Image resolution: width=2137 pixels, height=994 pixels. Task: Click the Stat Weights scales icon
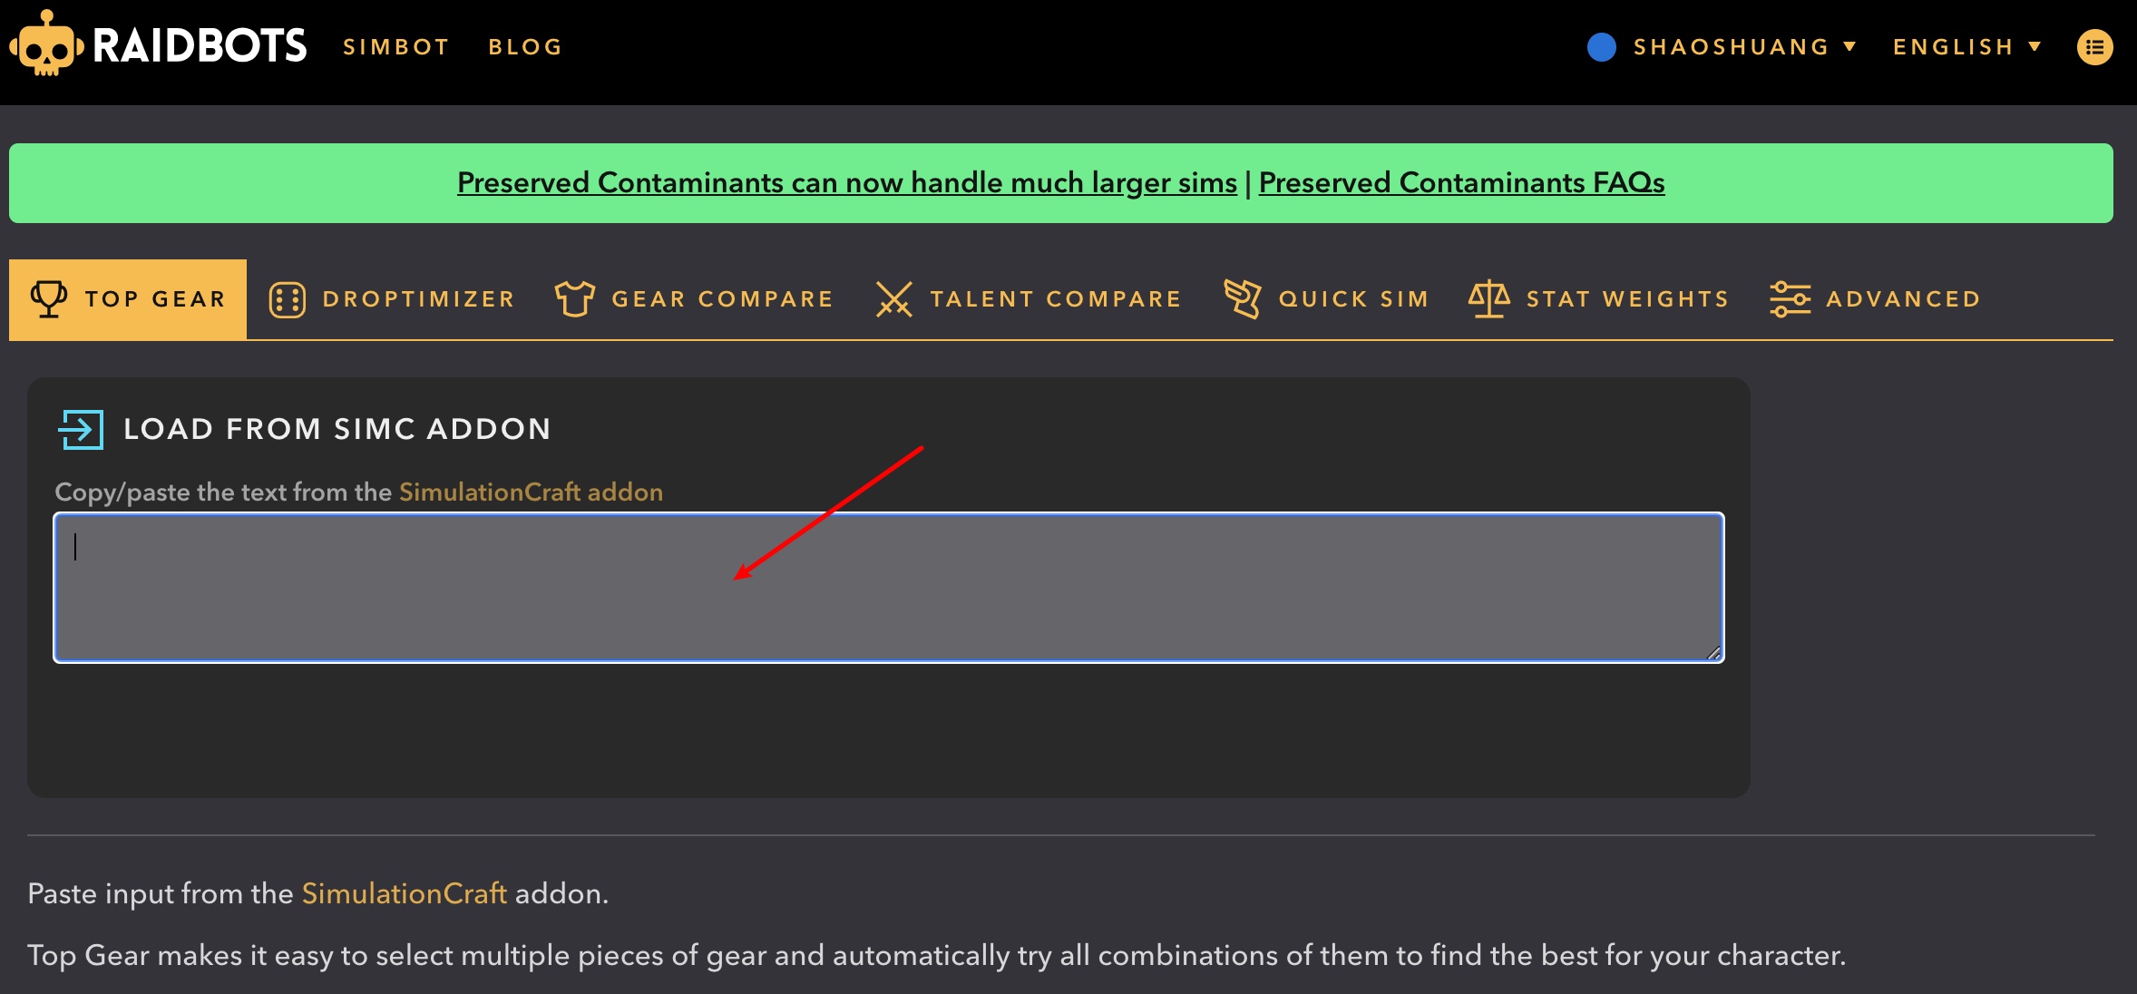[x=1488, y=298]
